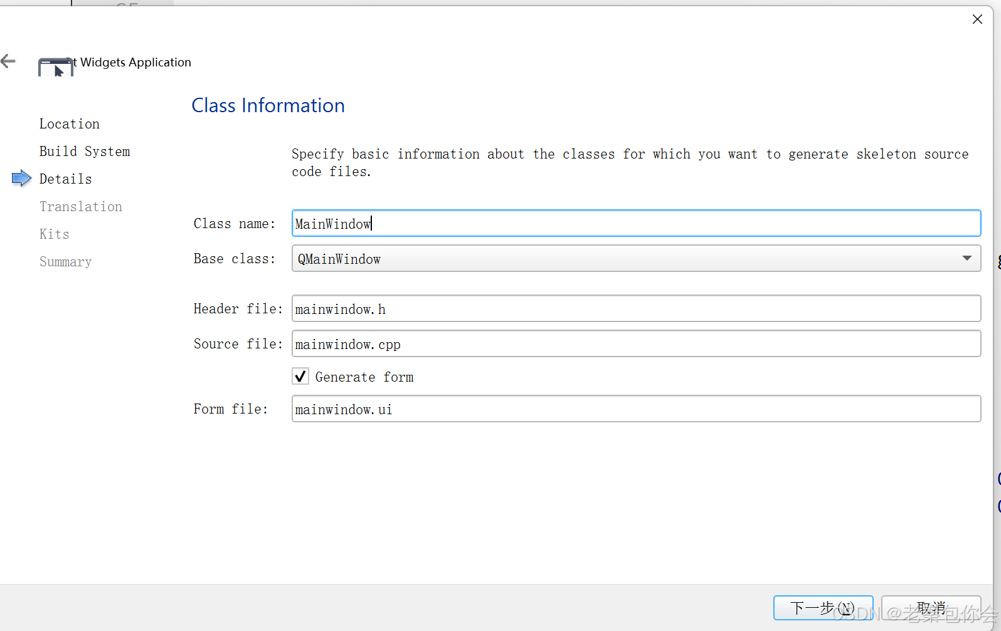This screenshot has width=1001, height=631.
Task: Click the 取消 cancel button
Action: click(x=931, y=608)
